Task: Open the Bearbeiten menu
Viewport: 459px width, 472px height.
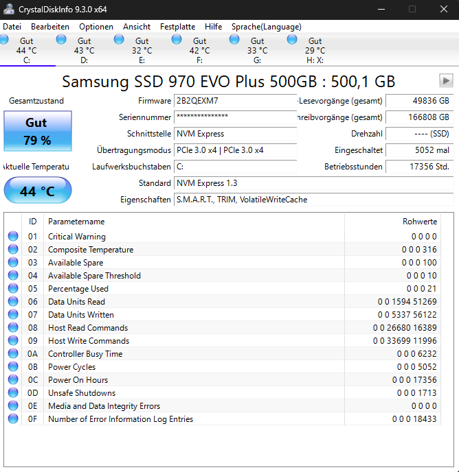Action: 50,27
